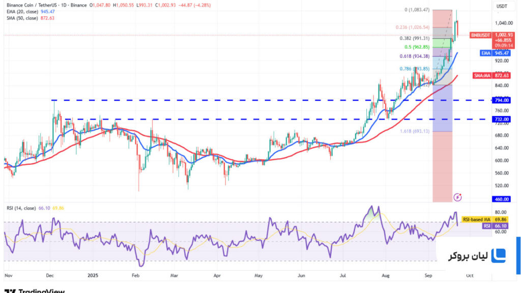Click the 840.00 tick on the price axis

[x=502, y=85]
